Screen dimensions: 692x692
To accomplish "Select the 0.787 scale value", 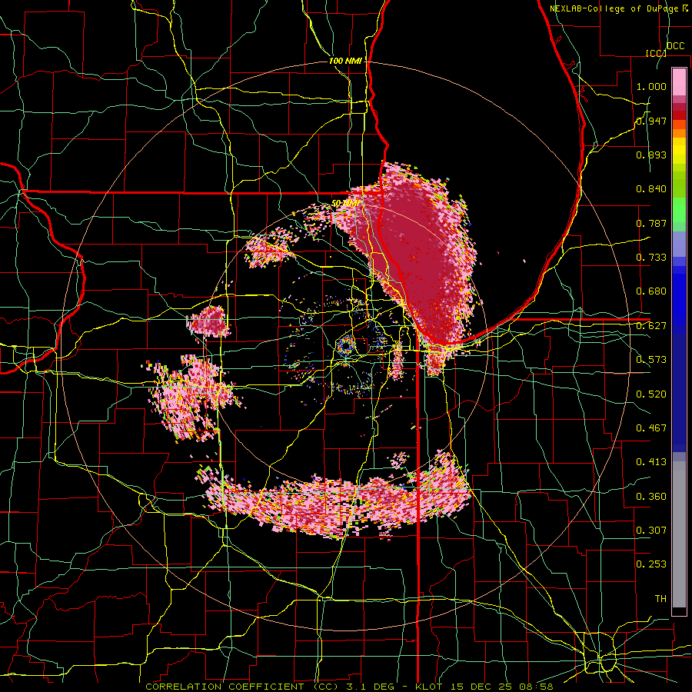I will point(651,223).
